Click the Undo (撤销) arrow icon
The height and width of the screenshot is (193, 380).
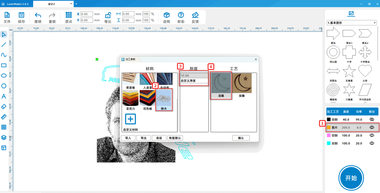pos(38,15)
